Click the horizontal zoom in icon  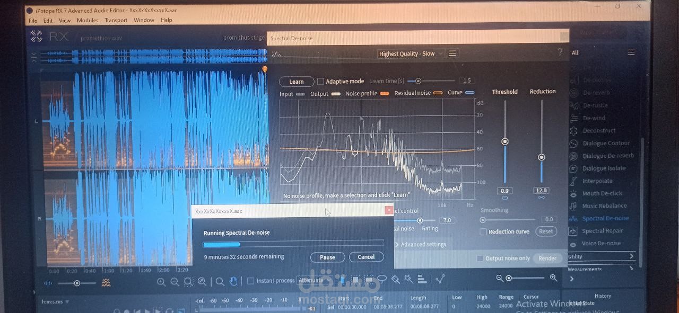tap(553, 278)
